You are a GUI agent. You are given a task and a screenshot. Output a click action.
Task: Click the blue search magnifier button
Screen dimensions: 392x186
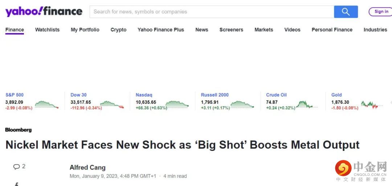346,12
